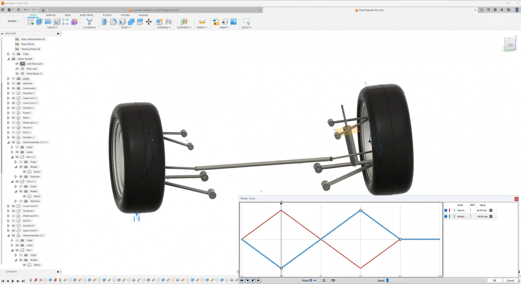This screenshot has width=521, height=284.
Task: Click the Measure tool under Inspect
Action: [202, 22]
